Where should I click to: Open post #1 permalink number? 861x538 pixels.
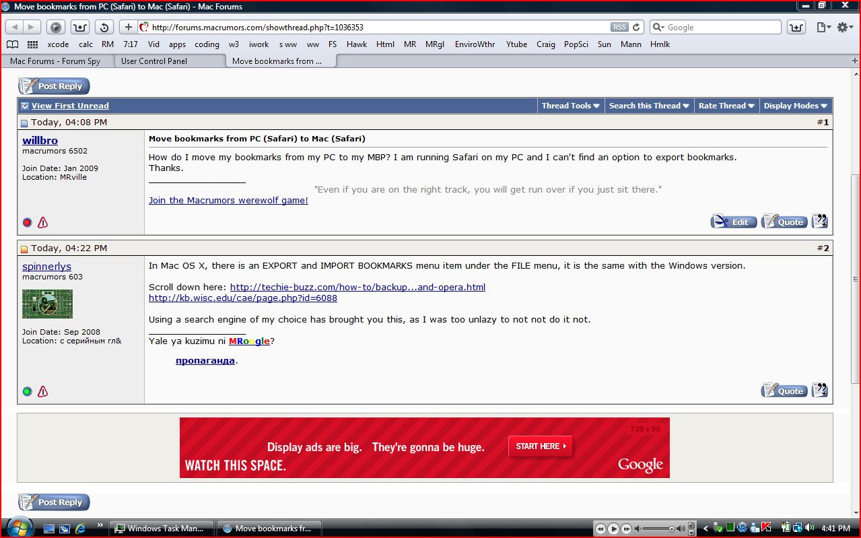coord(825,122)
